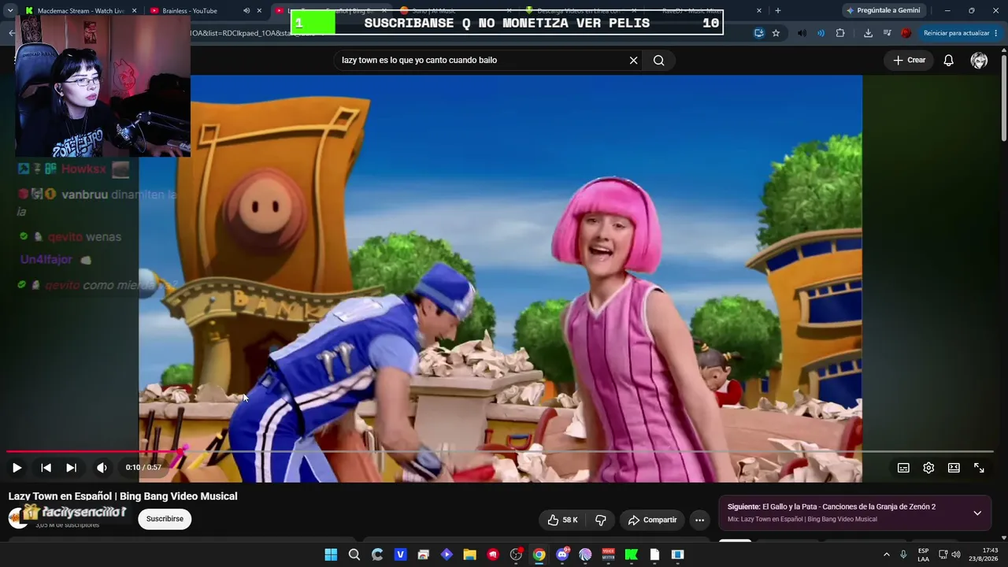Open the more actions three-dot menu

coord(699,520)
